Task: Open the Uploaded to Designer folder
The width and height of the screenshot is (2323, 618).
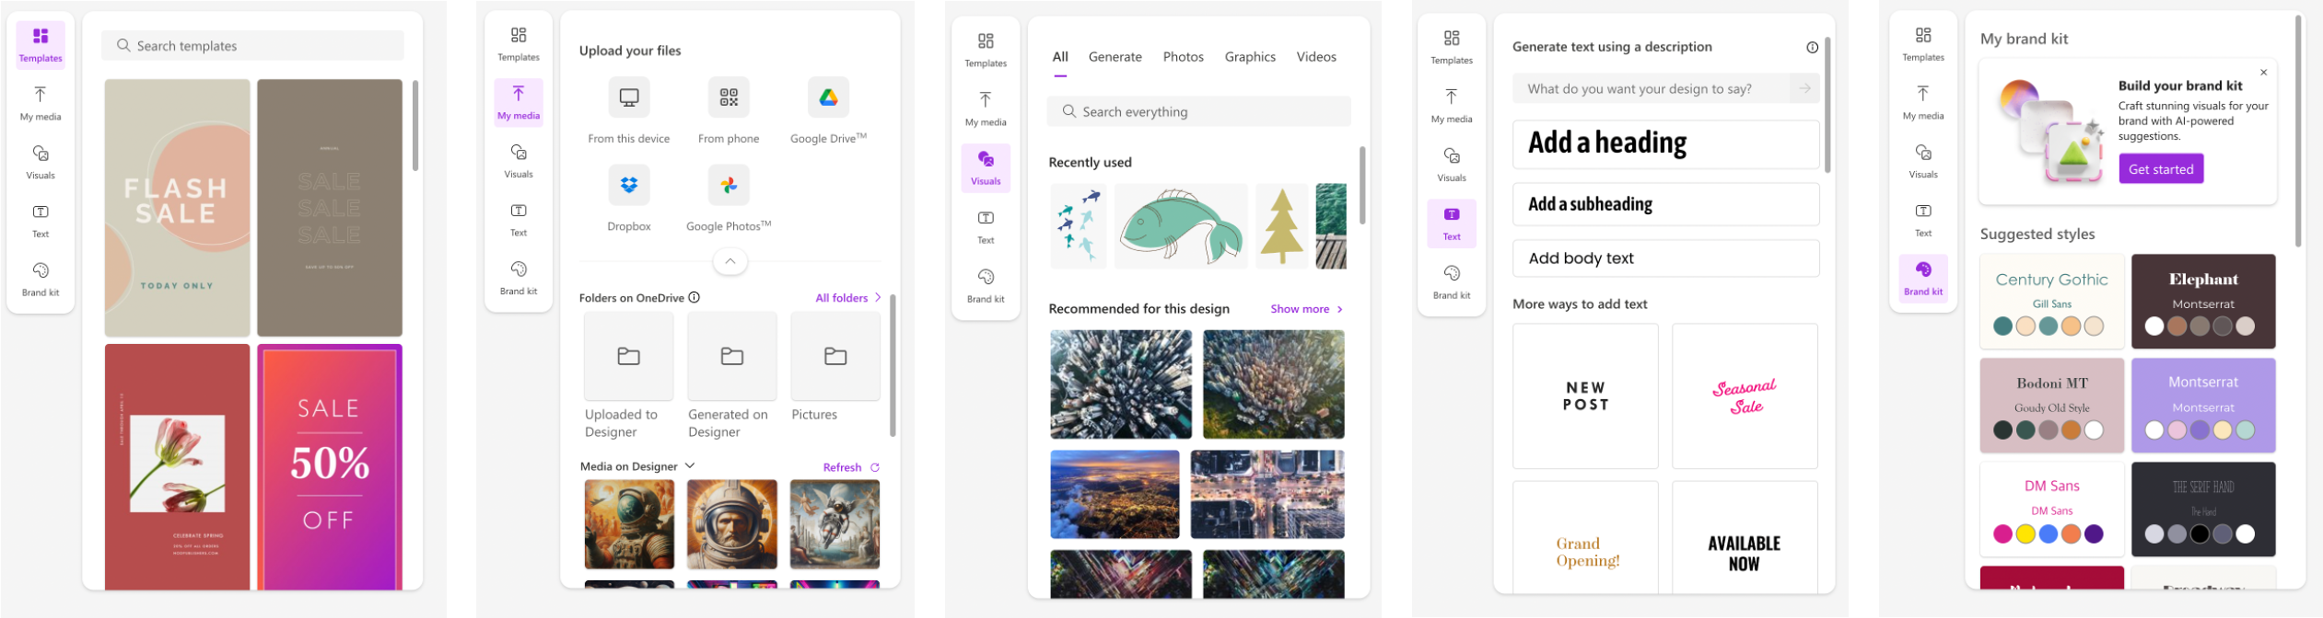Action: point(629,356)
